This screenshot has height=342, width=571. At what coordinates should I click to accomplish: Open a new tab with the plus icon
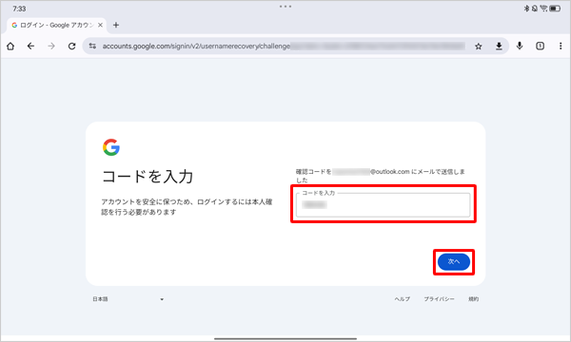click(x=116, y=25)
